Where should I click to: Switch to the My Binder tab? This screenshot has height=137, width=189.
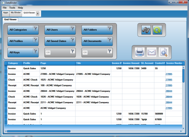tap(16, 13)
